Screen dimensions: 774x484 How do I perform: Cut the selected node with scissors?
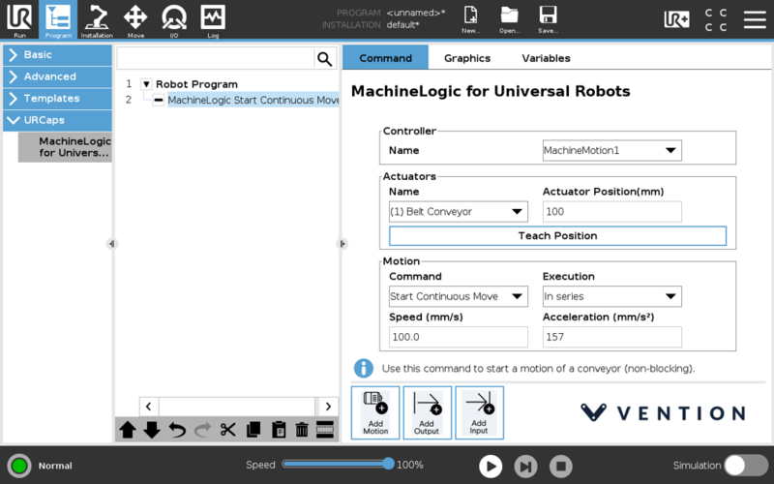[x=227, y=430]
